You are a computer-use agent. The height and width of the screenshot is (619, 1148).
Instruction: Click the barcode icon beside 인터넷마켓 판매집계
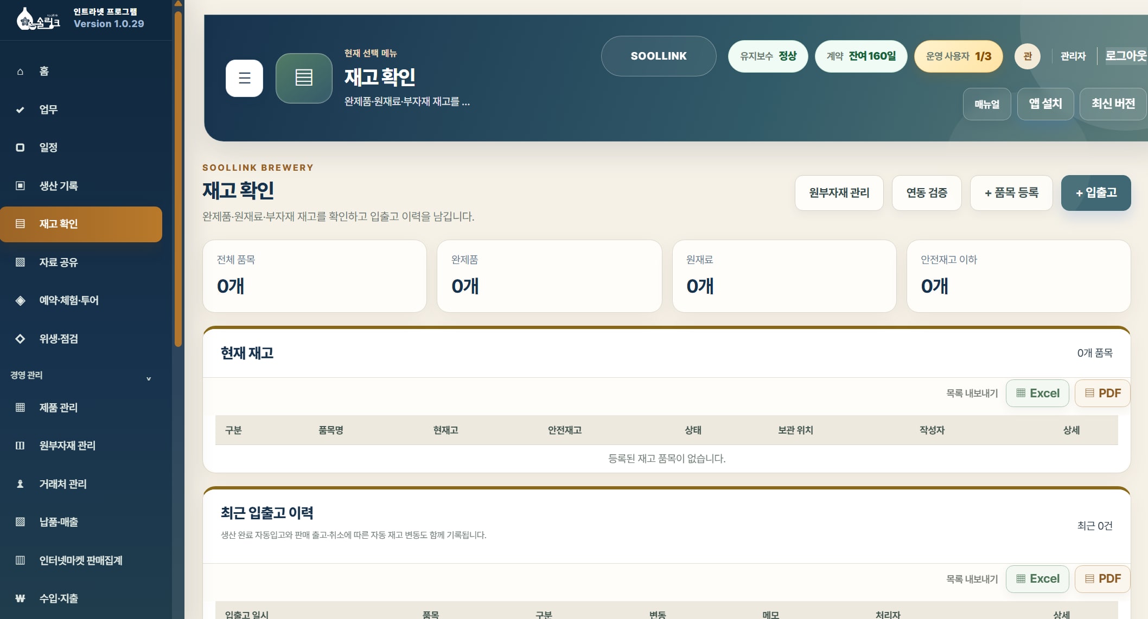20,560
